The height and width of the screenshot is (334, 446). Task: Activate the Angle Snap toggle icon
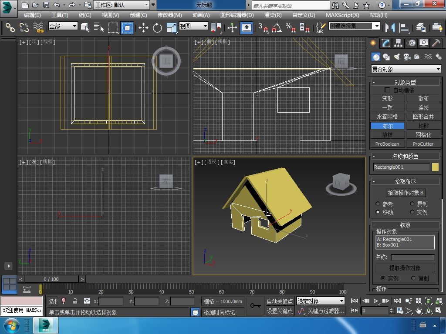coord(277,28)
